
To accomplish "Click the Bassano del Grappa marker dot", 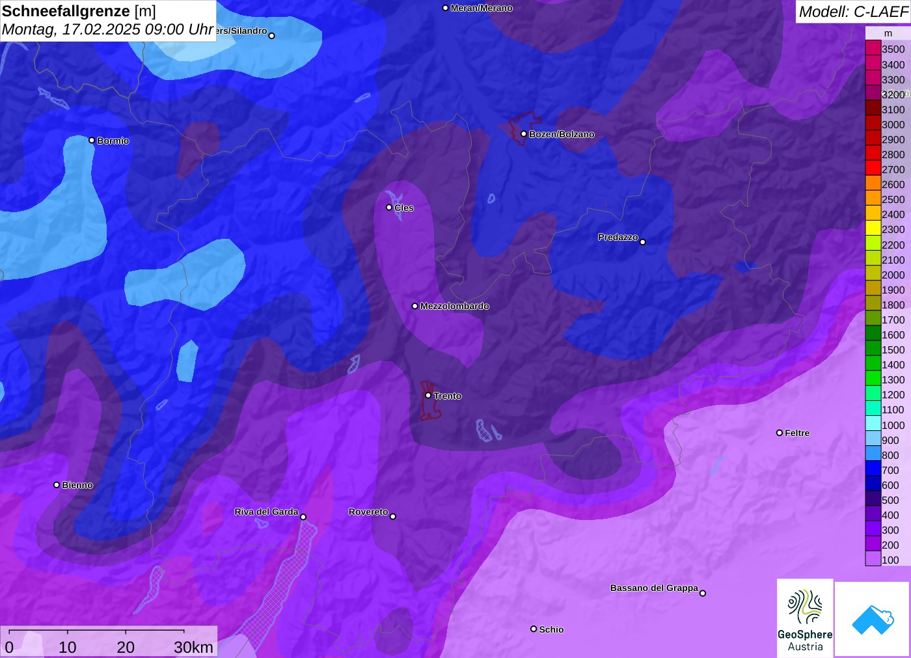I will click(x=703, y=593).
